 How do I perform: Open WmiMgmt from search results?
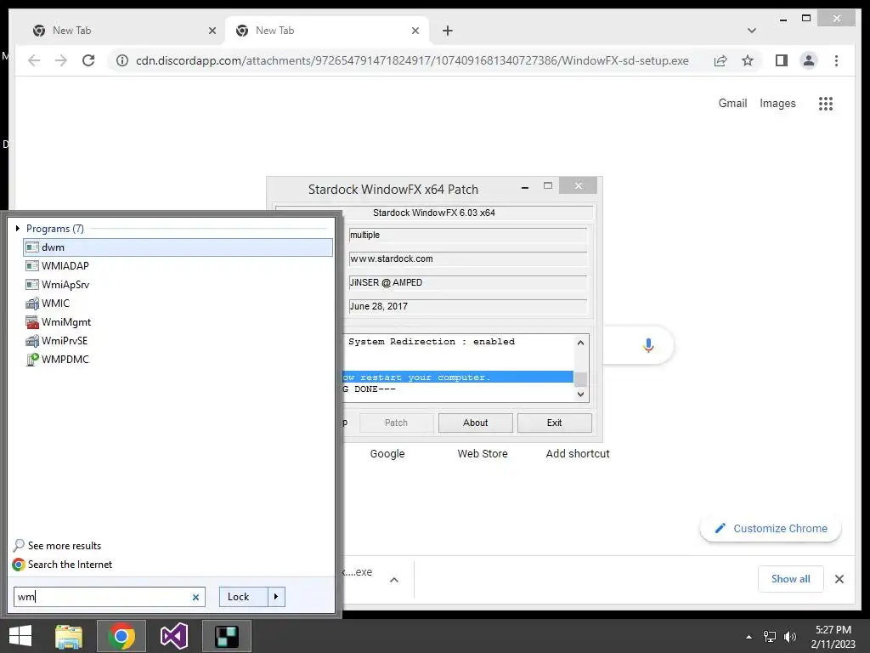pyautogui.click(x=178, y=322)
